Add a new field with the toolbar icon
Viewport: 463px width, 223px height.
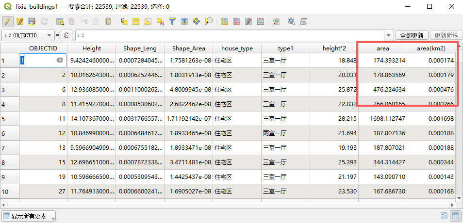[x=224, y=21]
